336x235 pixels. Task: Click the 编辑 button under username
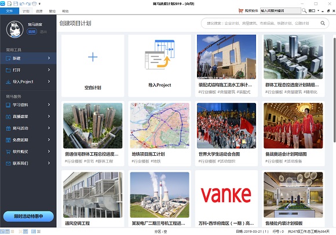click(32, 32)
